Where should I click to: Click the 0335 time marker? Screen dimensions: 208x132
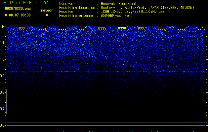click(102, 28)
